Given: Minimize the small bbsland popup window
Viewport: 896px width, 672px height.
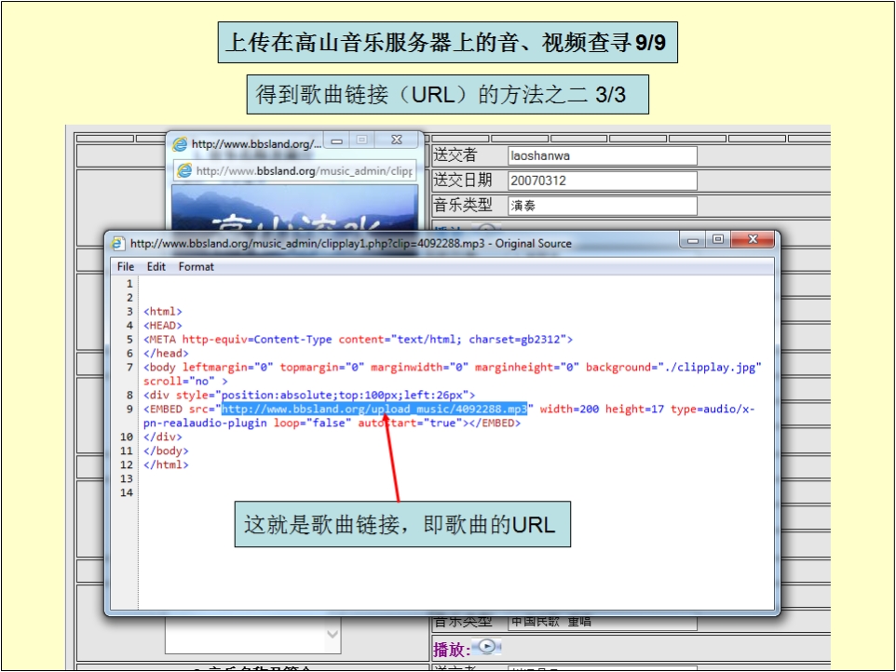Looking at the screenshot, I should (337, 141).
